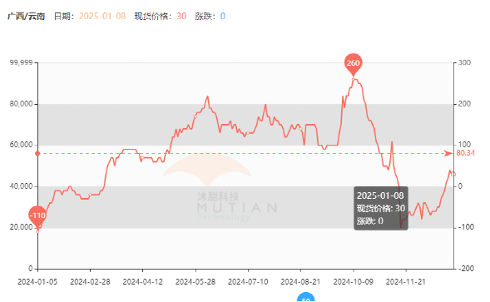This screenshot has height=302, width=490.
Task: Click the blue 50 marker pin at bottom
Action: (x=305, y=297)
